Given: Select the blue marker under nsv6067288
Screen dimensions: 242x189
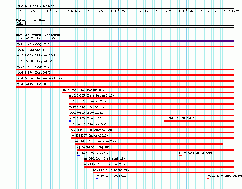Looking at the screenshot, I should click(x=79, y=155).
